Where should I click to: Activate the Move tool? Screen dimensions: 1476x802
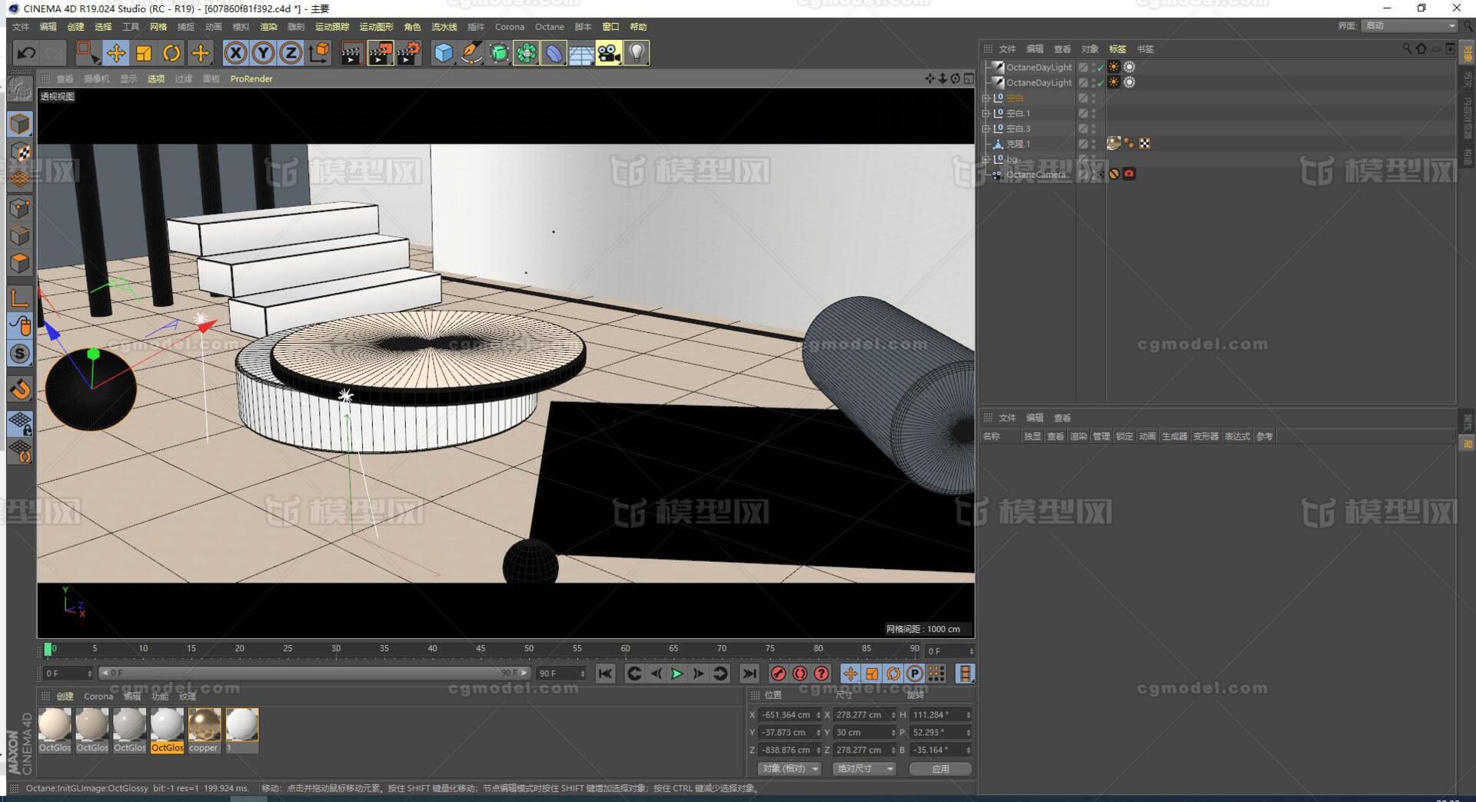(x=116, y=53)
